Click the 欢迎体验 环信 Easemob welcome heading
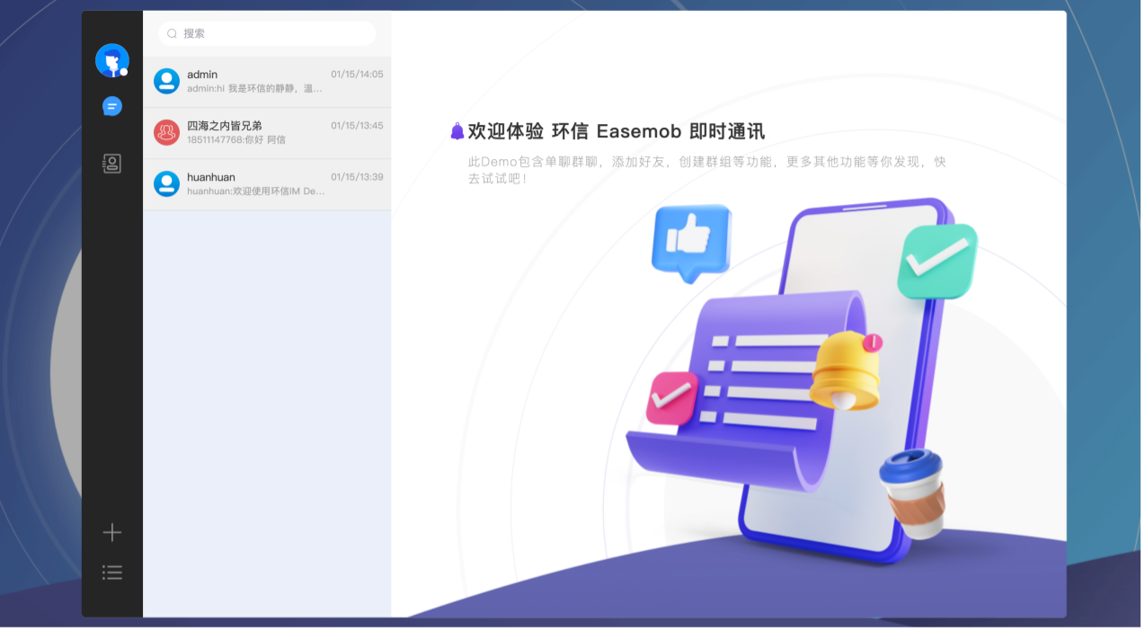 [x=616, y=130]
